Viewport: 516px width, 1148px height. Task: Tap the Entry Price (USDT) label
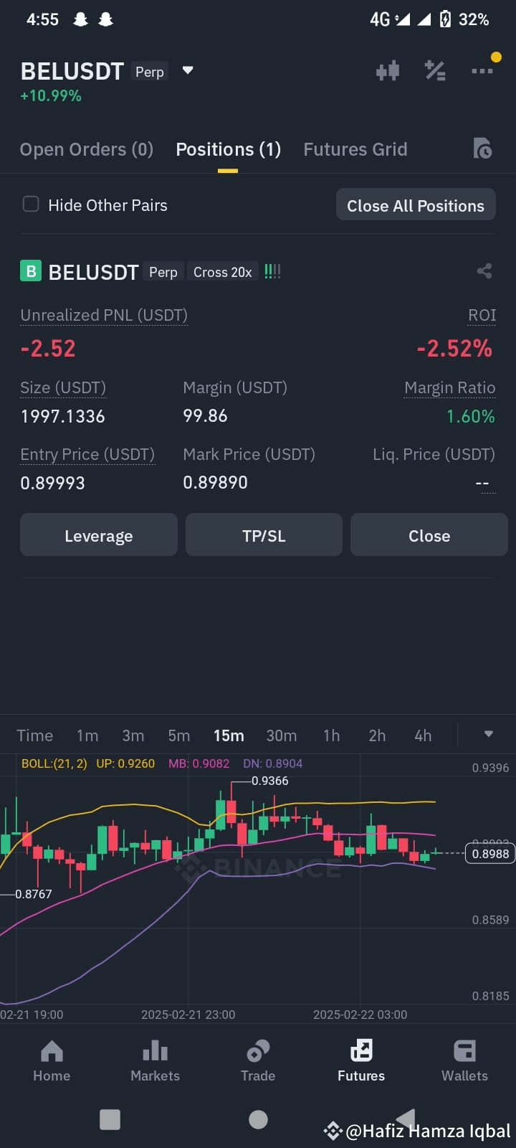(87, 454)
